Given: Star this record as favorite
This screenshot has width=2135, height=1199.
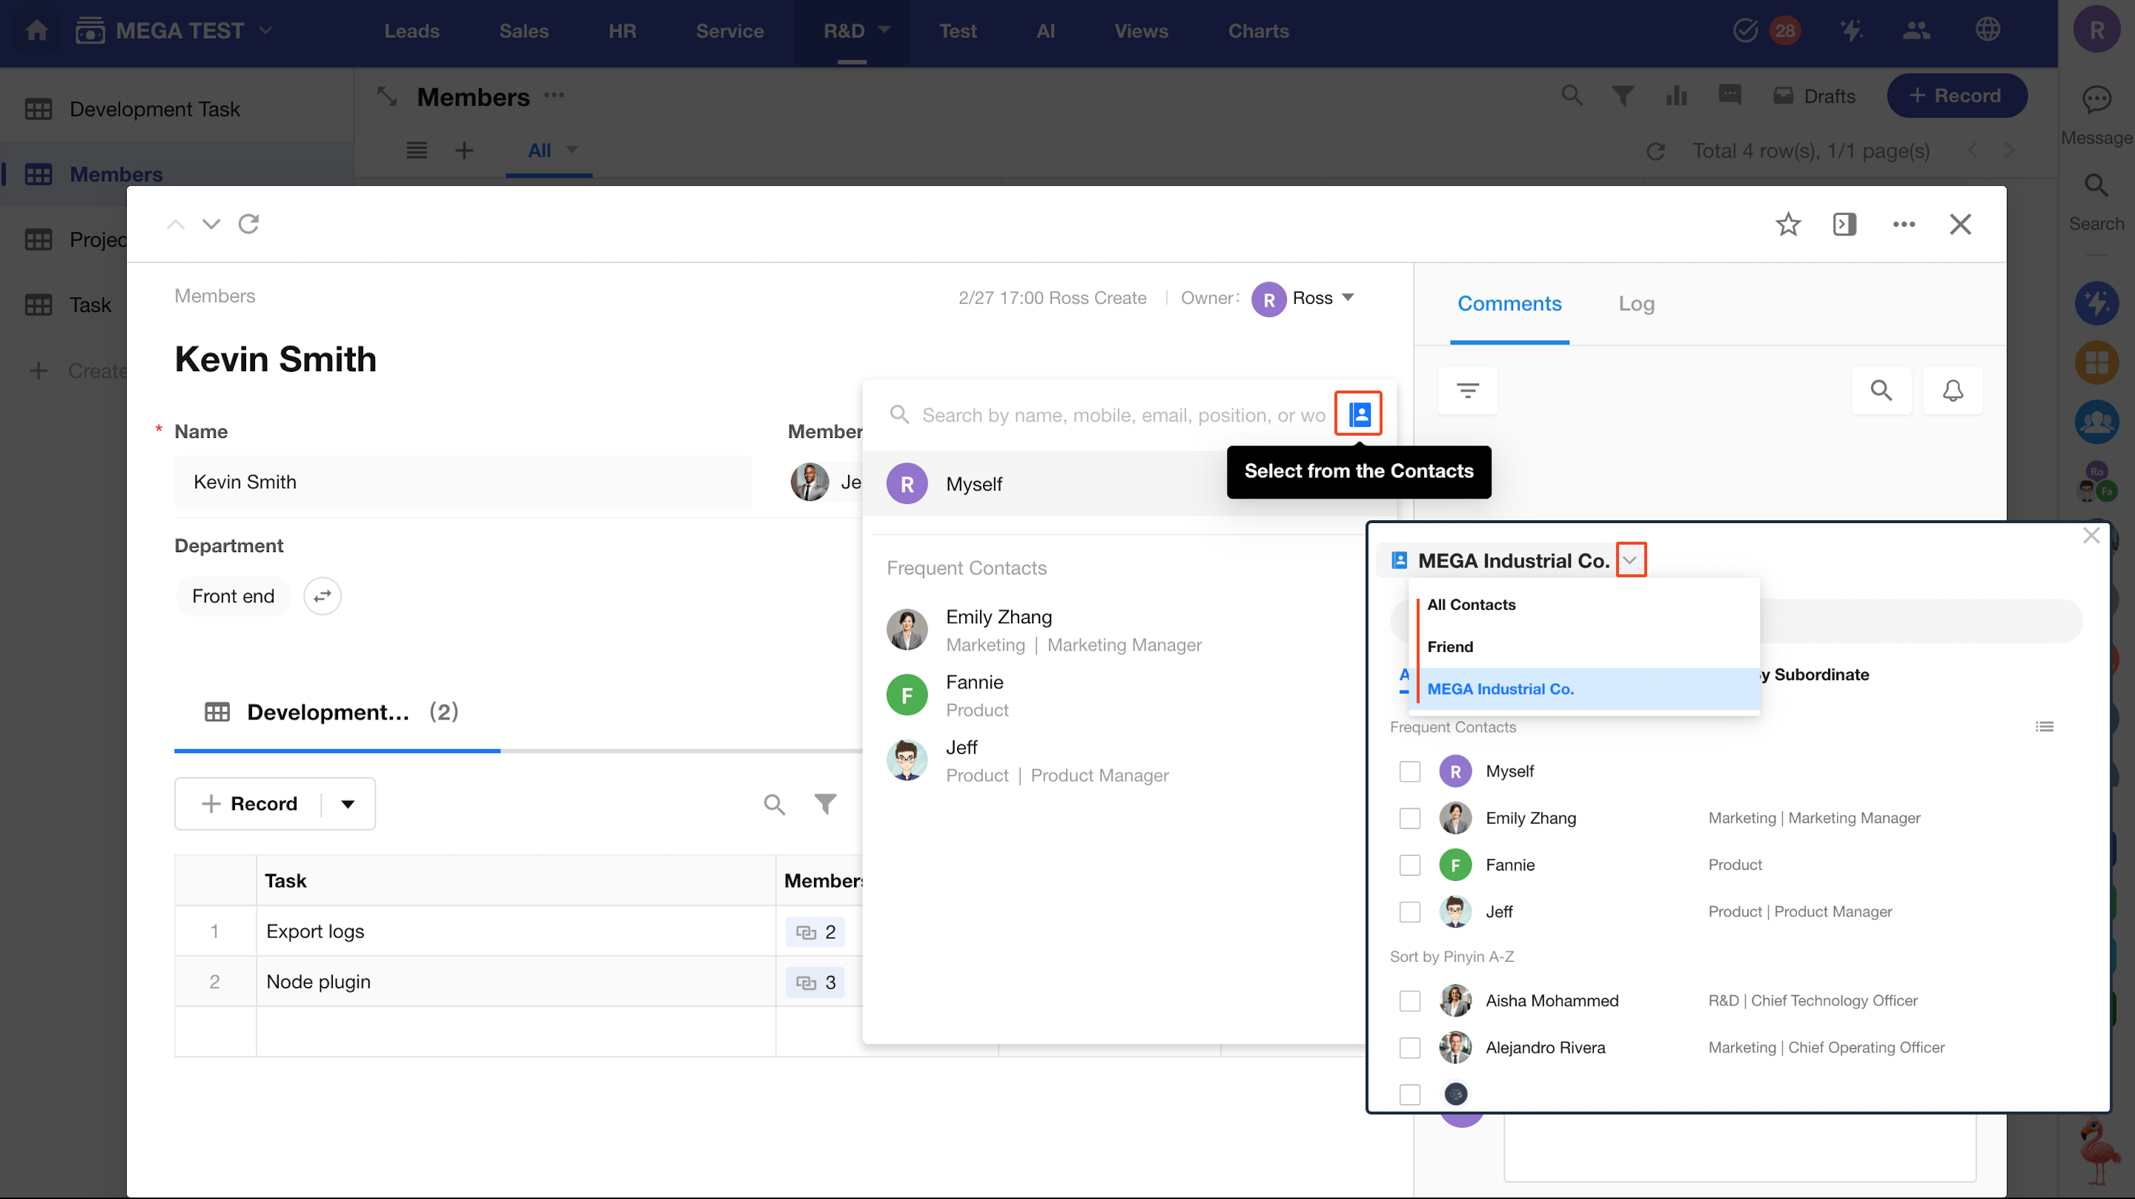Looking at the screenshot, I should (1788, 224).
